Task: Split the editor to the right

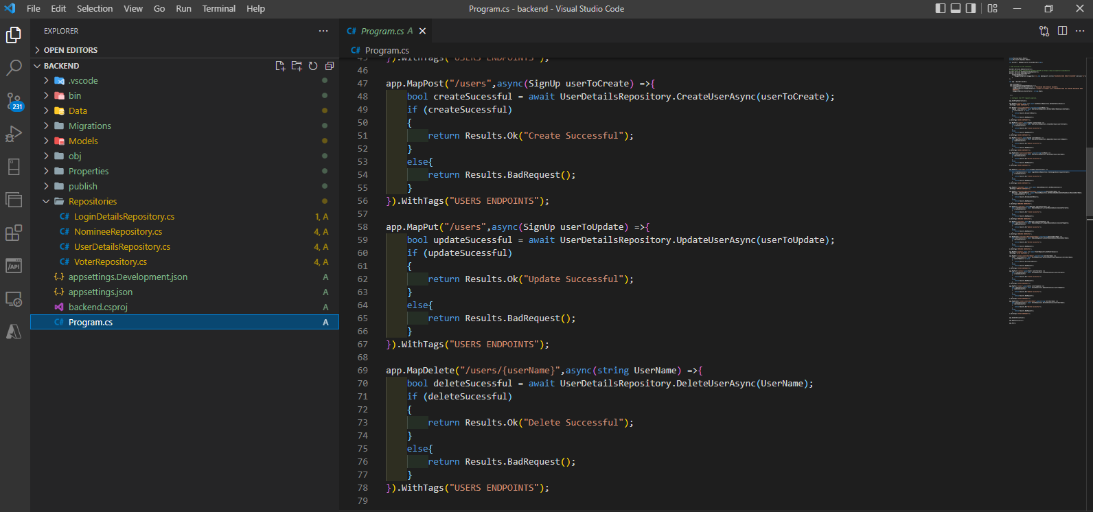Action: [x=1062, y=31]
